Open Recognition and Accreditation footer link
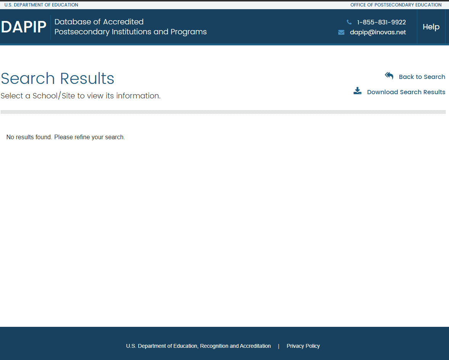The height and width of the screenshot is (360, 449). pyautogui.click(x=198, y=346)
